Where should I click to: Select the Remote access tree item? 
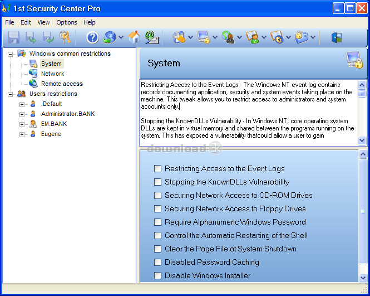coord(62,84)
